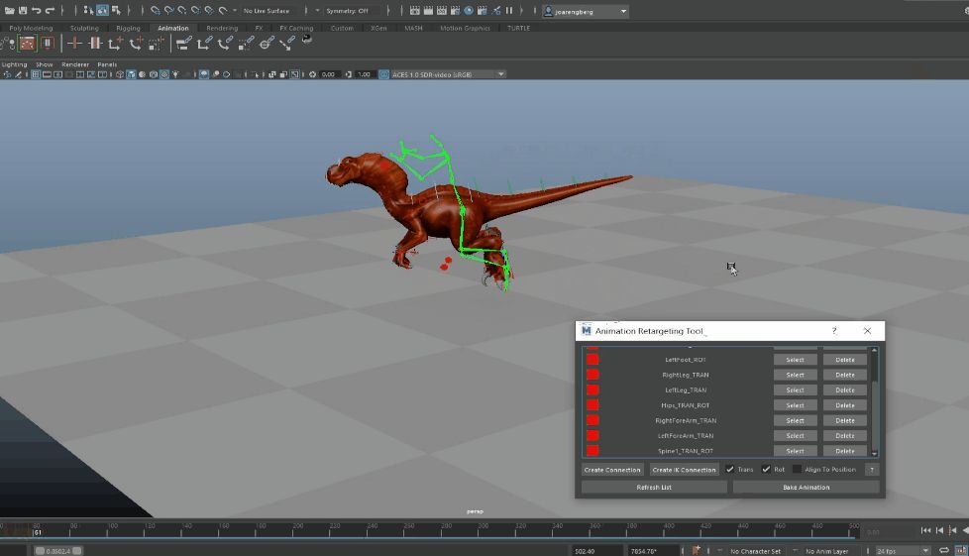969x556 pixels.
Task: Click the go-to-start playback control icon
Action: coord(925,531)
